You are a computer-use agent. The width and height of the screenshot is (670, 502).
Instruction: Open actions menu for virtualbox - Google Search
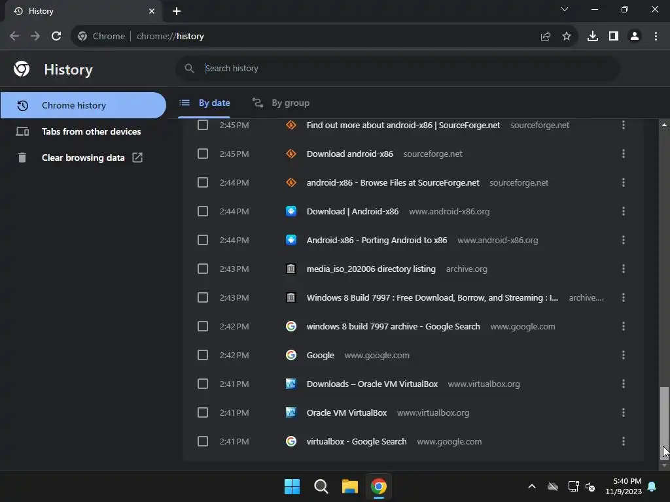[624, 441]
